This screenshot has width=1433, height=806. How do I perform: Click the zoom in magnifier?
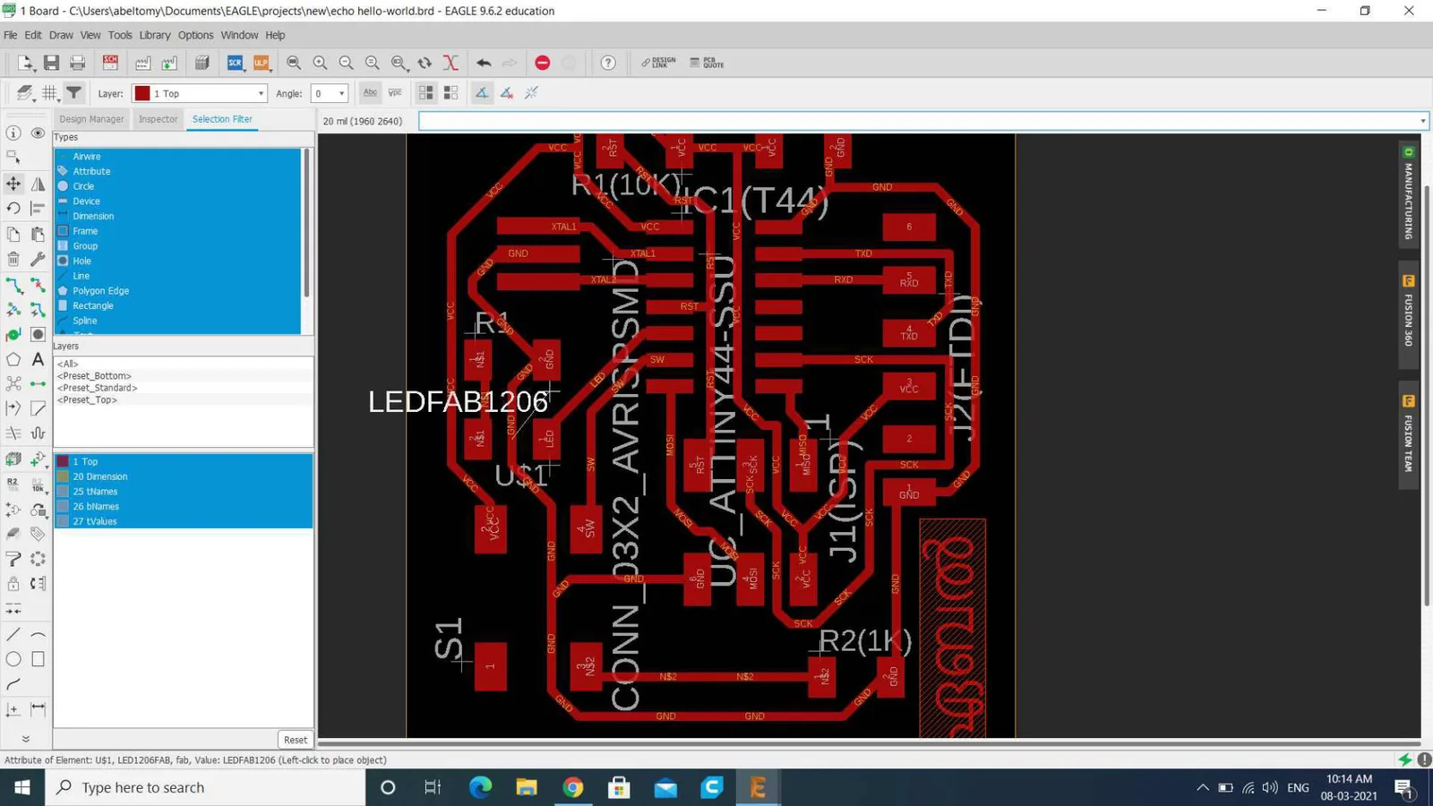pos(320,63)
